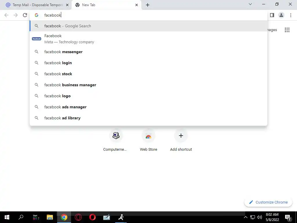Open the tab search chevron
Image resolution: width=297 pixels, height=223 pixels.
250,4
